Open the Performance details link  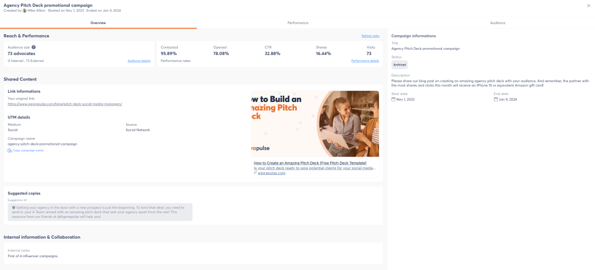tap(365, 61)
